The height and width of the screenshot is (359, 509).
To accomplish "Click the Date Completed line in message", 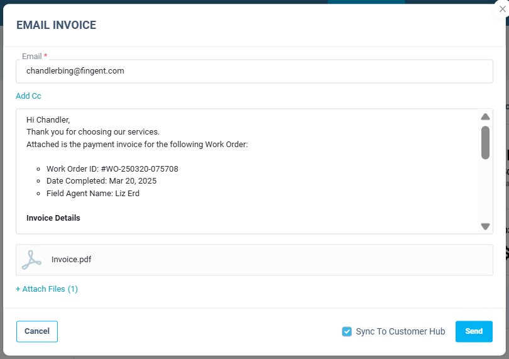I will tap(101, 181).
